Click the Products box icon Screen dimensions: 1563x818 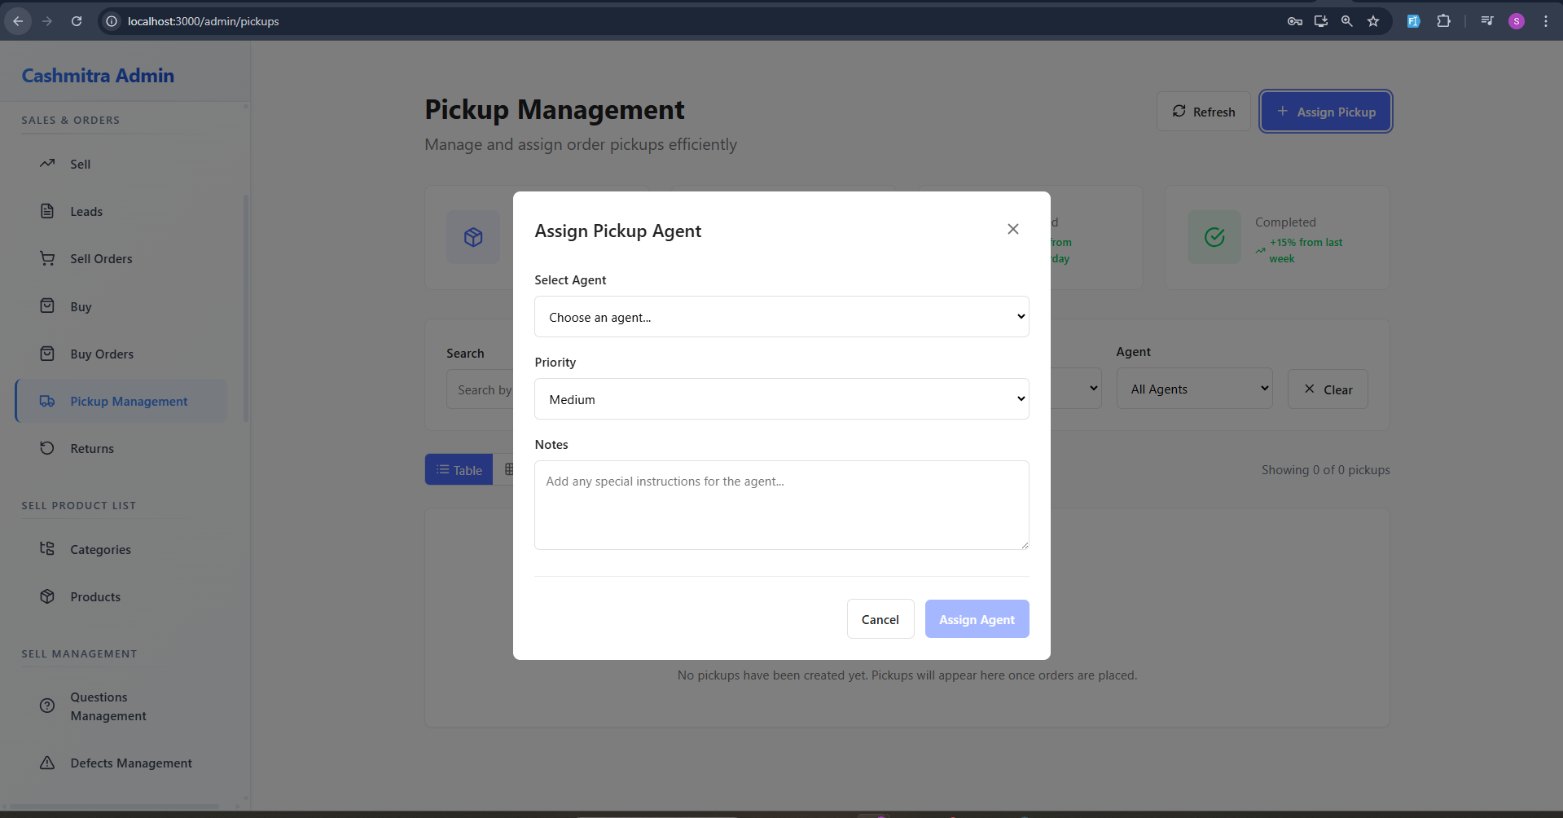(47, 596)
